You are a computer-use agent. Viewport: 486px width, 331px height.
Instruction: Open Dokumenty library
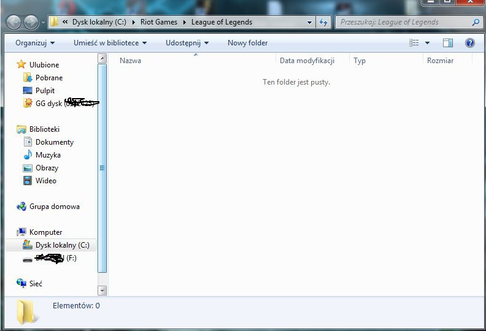click(x=55, y=142)
